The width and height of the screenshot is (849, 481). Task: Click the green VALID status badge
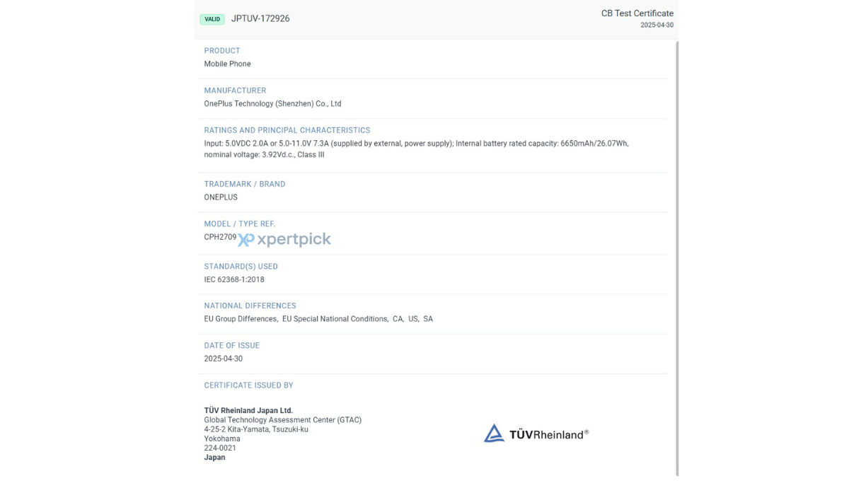212,19
